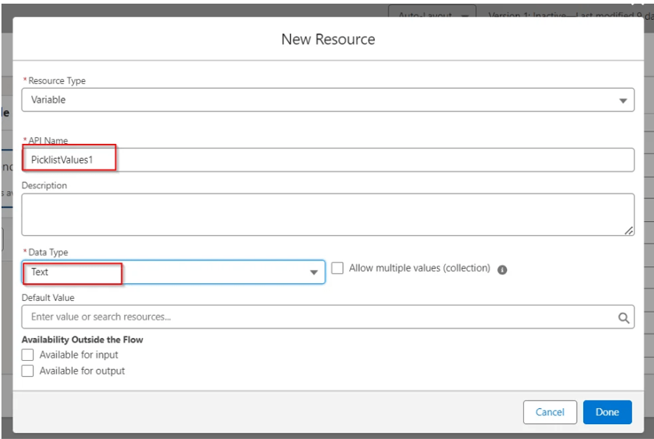Click the Allow multiple values (collection) label
This screenshot has height=439, width=654.
coord(419,269)
